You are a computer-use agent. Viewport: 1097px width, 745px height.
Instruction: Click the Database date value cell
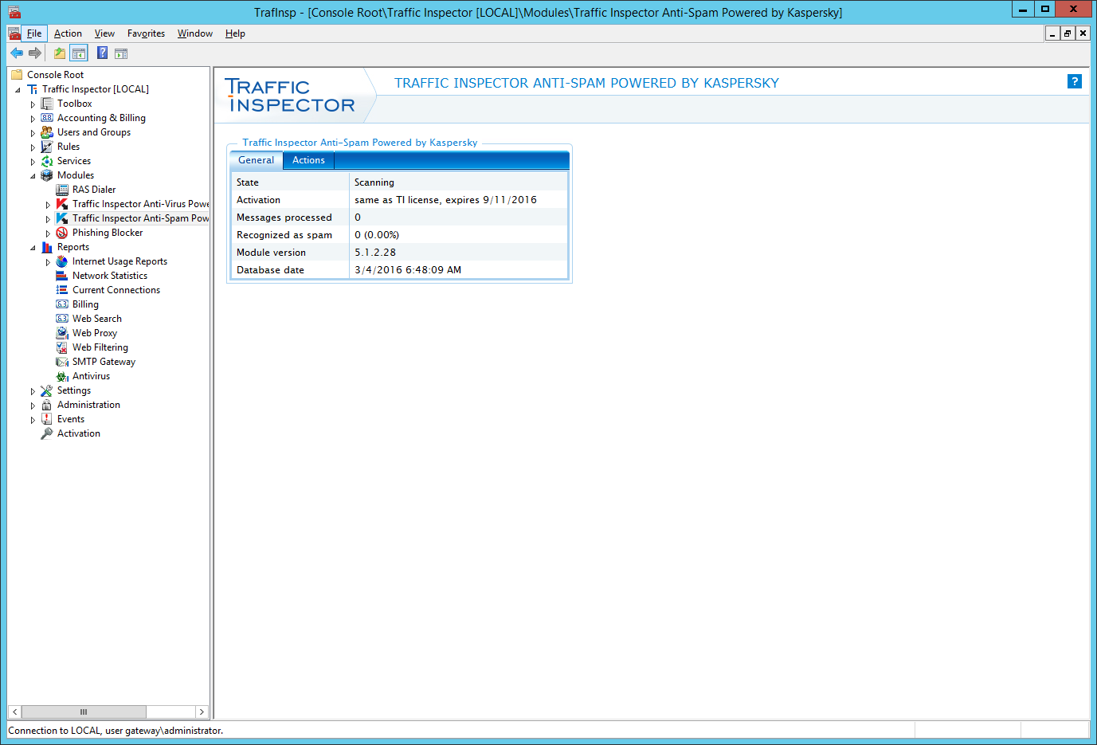[x=459, y=270]
